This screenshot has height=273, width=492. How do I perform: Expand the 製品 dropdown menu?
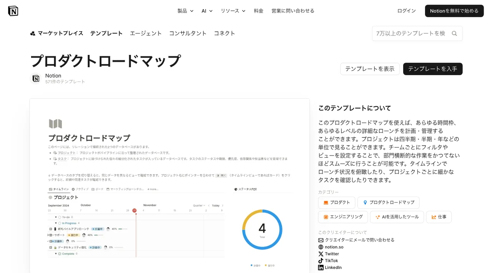(185, 11)
